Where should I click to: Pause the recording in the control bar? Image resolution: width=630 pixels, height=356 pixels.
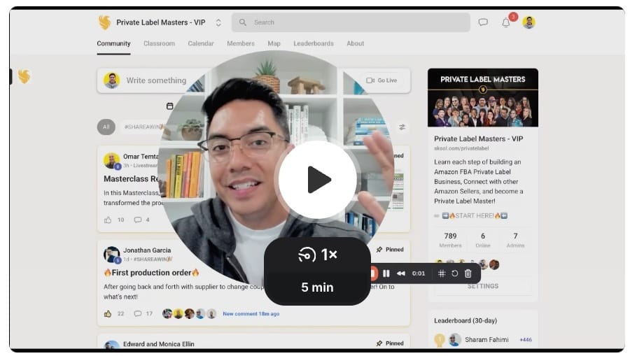click(x=386, y=273)
